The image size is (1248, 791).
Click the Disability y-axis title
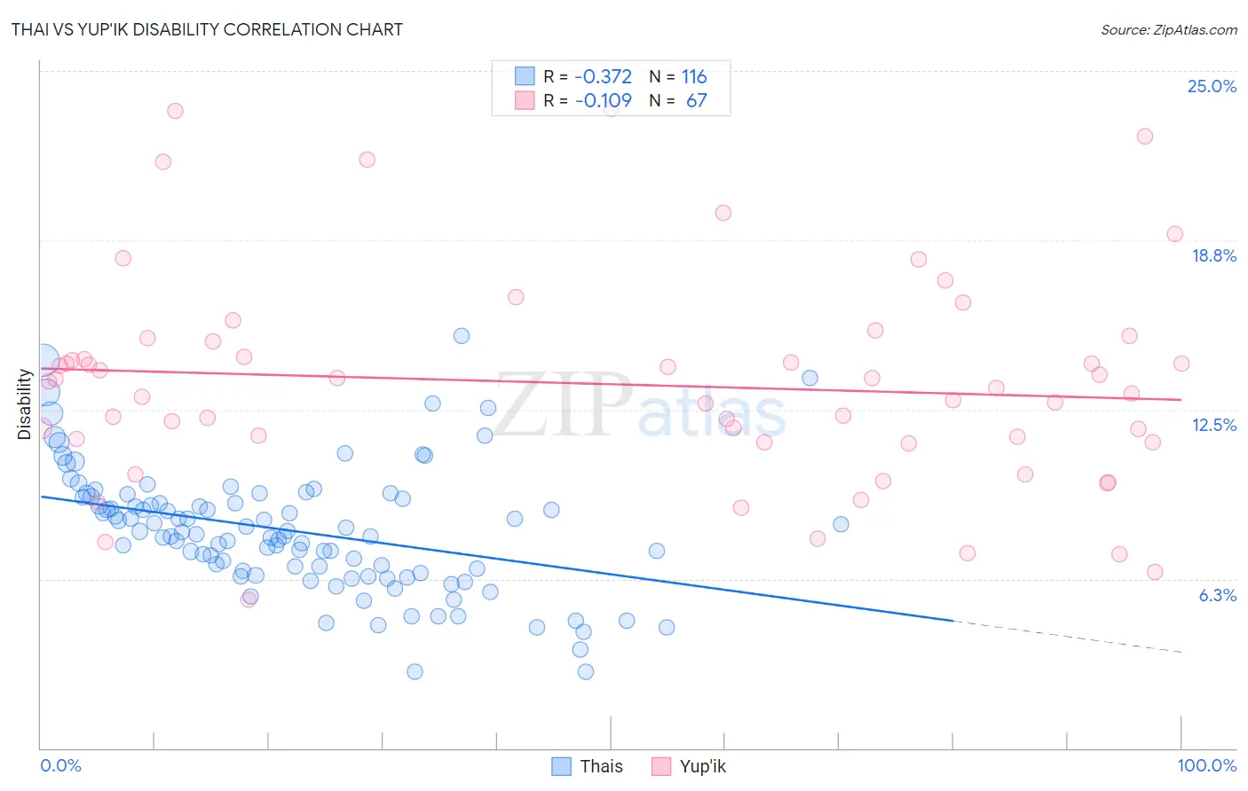(x=24, y=404)
